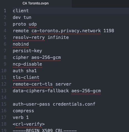The image size is (129, 132).
Task: Select the CA Toronto.ovpn tab
Action: (x=35, y=3)
